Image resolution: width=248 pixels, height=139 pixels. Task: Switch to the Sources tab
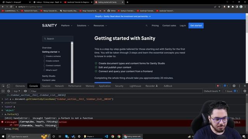(46, 86)
